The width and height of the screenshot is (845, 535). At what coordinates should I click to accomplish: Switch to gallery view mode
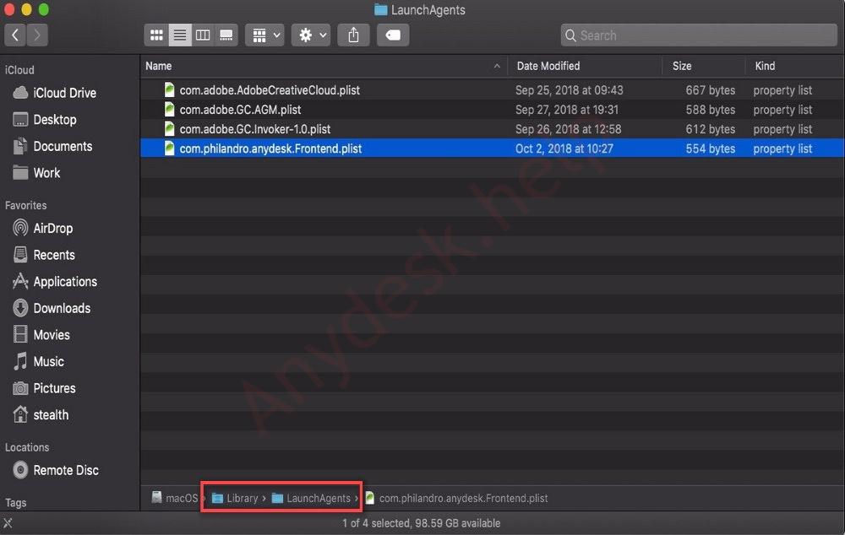coord(226,35)
